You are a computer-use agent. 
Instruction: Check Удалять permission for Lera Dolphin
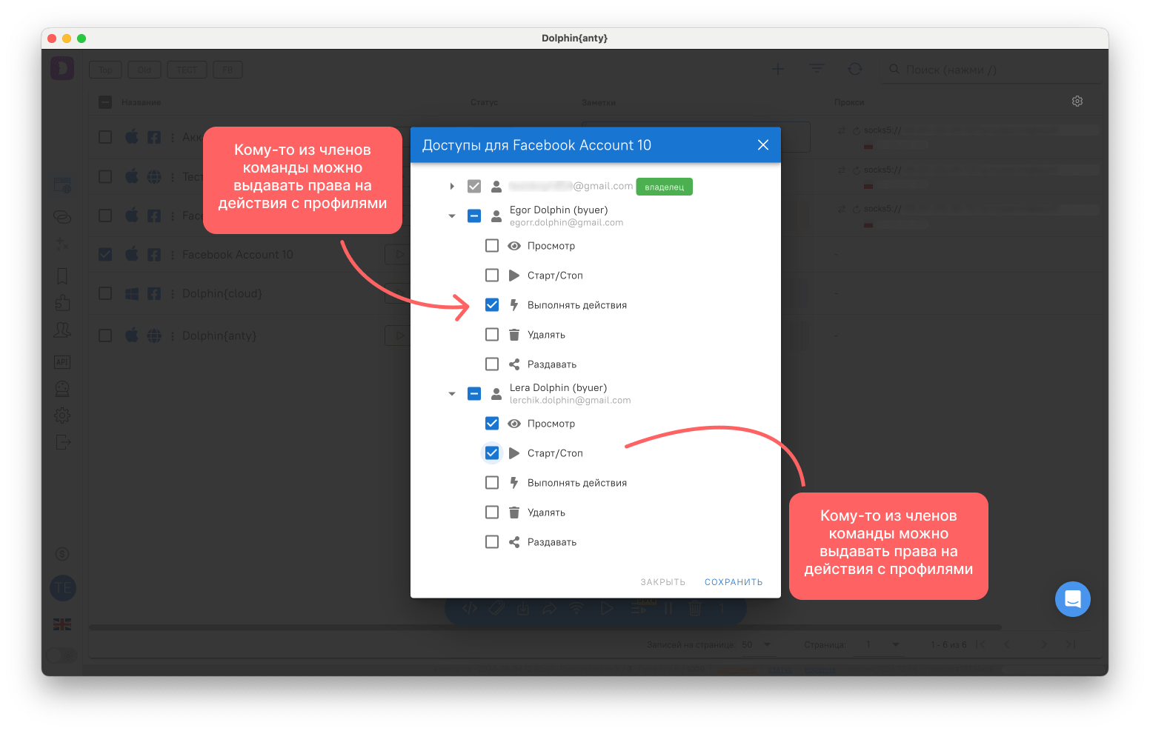tap(492, 512)
